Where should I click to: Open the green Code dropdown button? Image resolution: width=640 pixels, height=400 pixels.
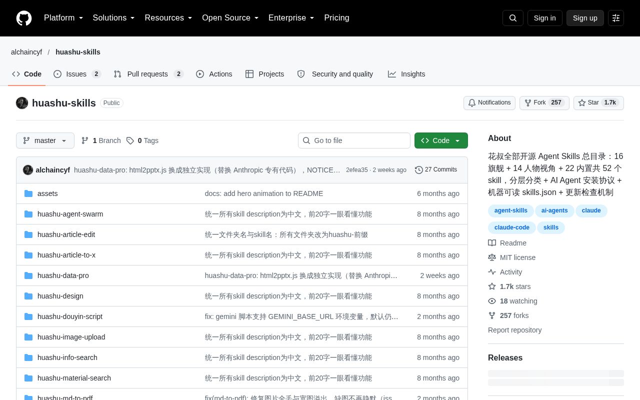click(441, 140)
